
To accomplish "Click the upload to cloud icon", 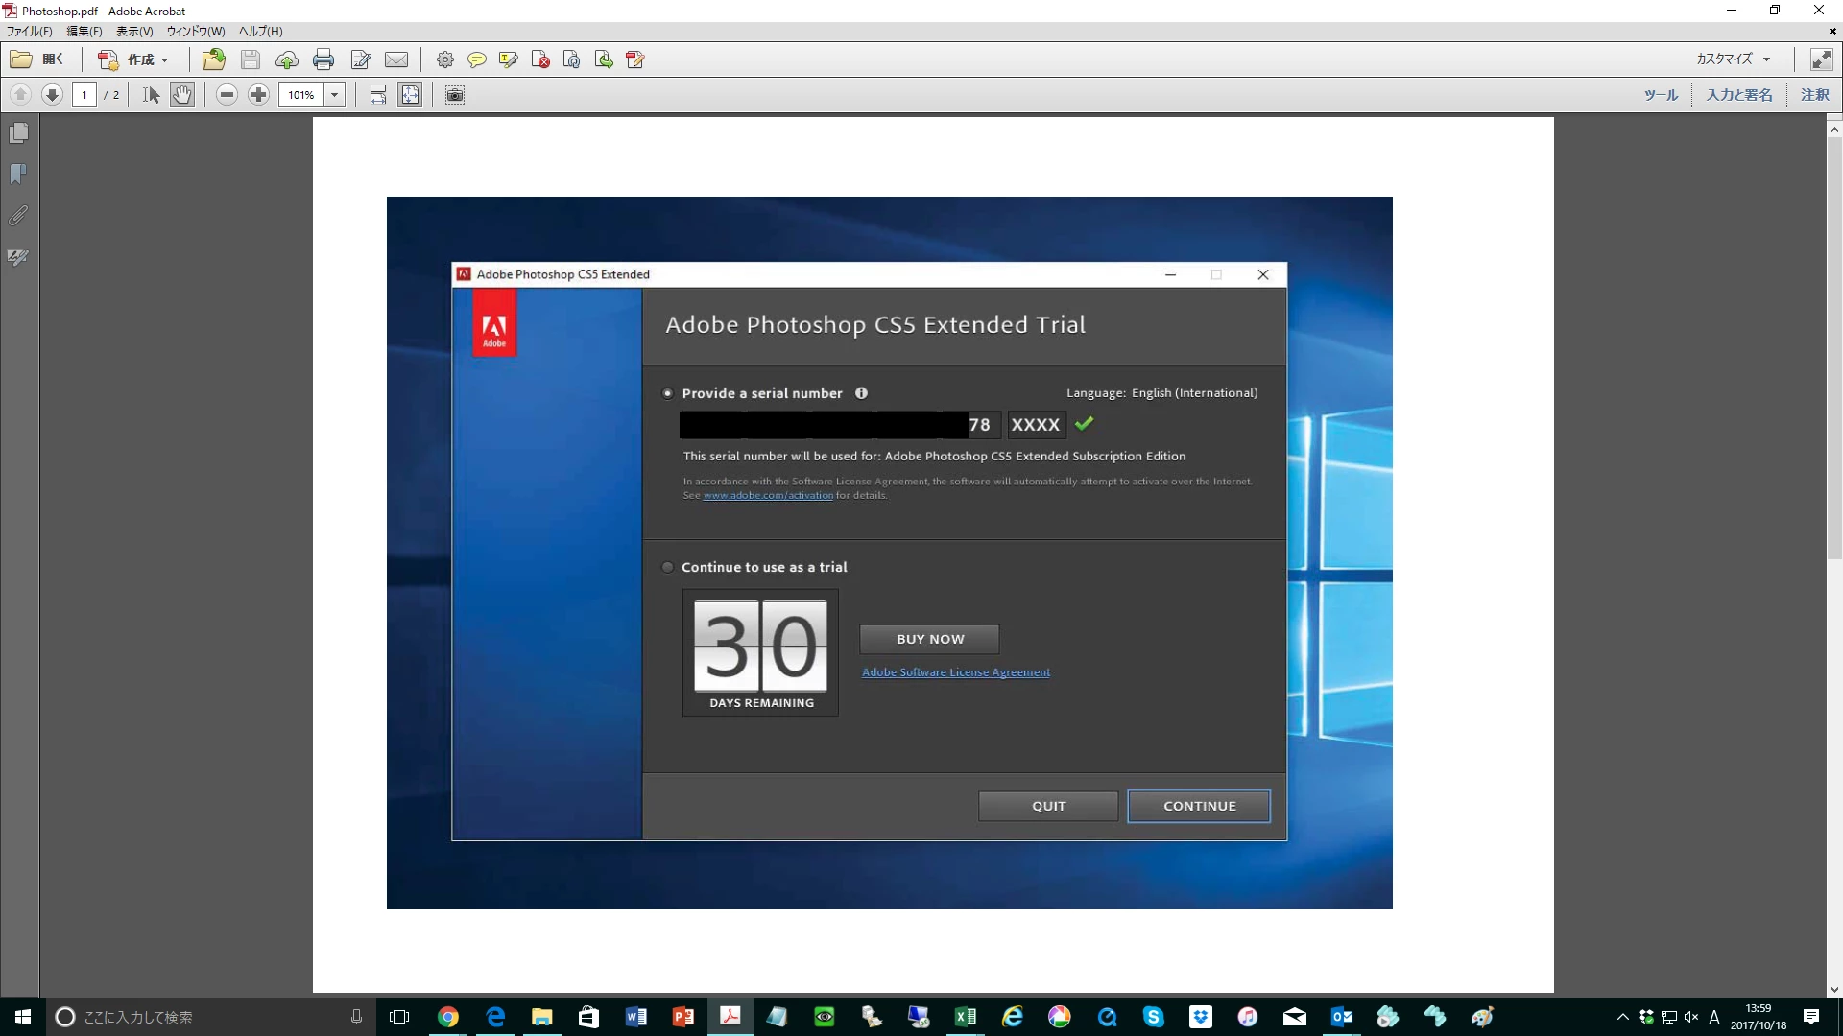I will (287, 59).
